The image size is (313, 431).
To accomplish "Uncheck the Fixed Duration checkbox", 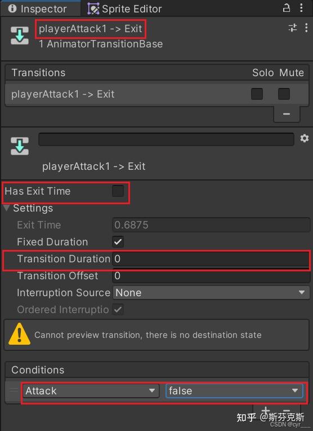I will tap(118, 242).
